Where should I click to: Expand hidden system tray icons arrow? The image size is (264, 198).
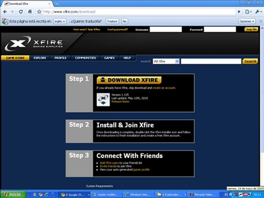[231, 195]
